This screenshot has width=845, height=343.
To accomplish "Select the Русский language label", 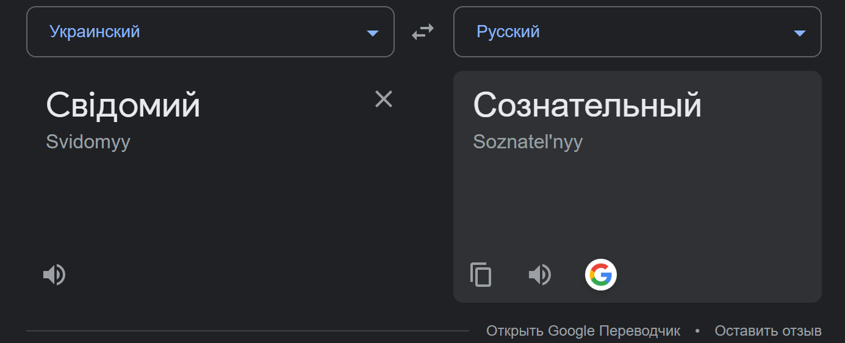I will coord(508,31).
